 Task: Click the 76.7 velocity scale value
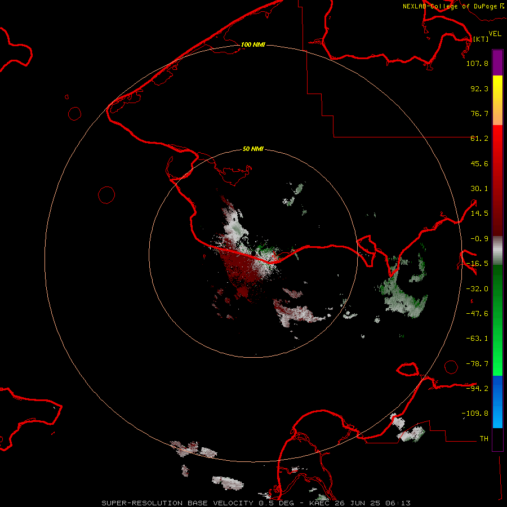(x=479, y=113)
